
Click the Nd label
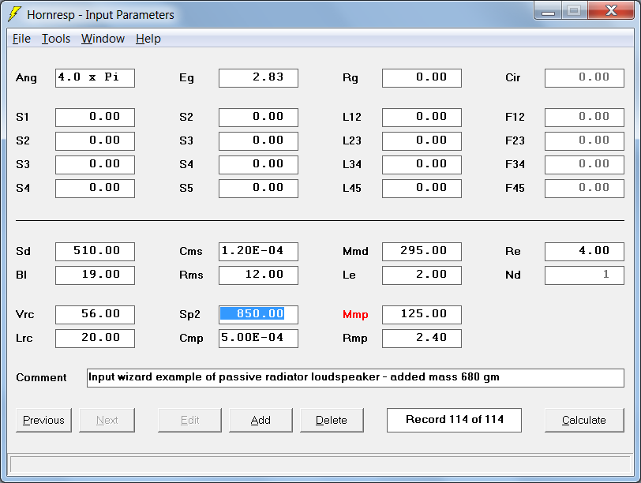pyautogui.click(x=513, y=275)
